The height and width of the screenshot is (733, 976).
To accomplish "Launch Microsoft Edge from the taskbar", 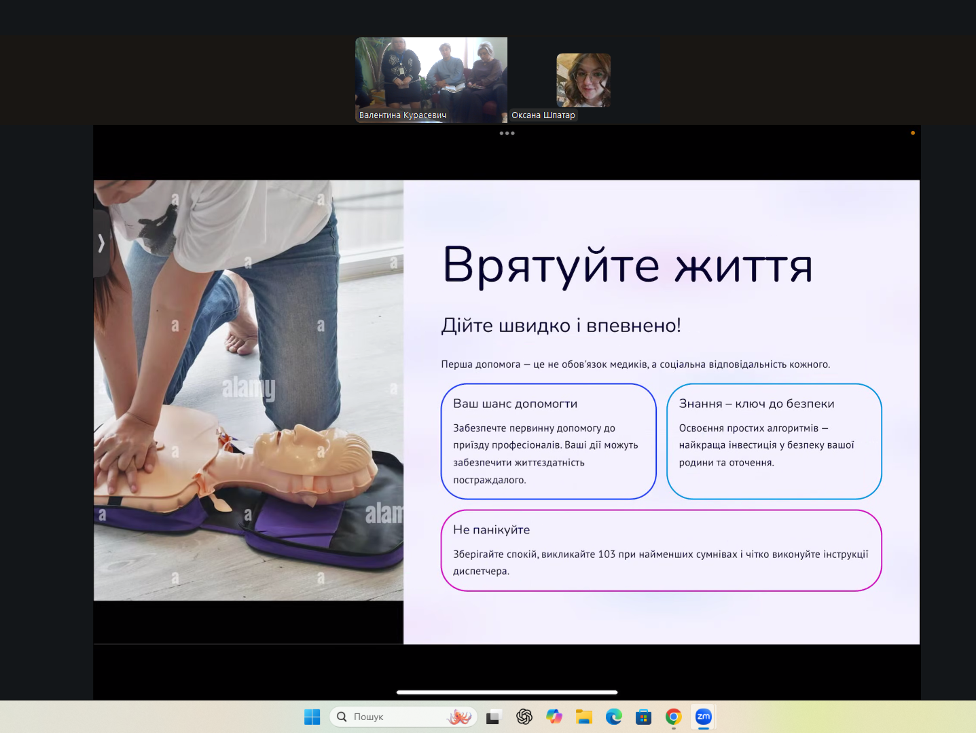I will (x=613, y=717).
